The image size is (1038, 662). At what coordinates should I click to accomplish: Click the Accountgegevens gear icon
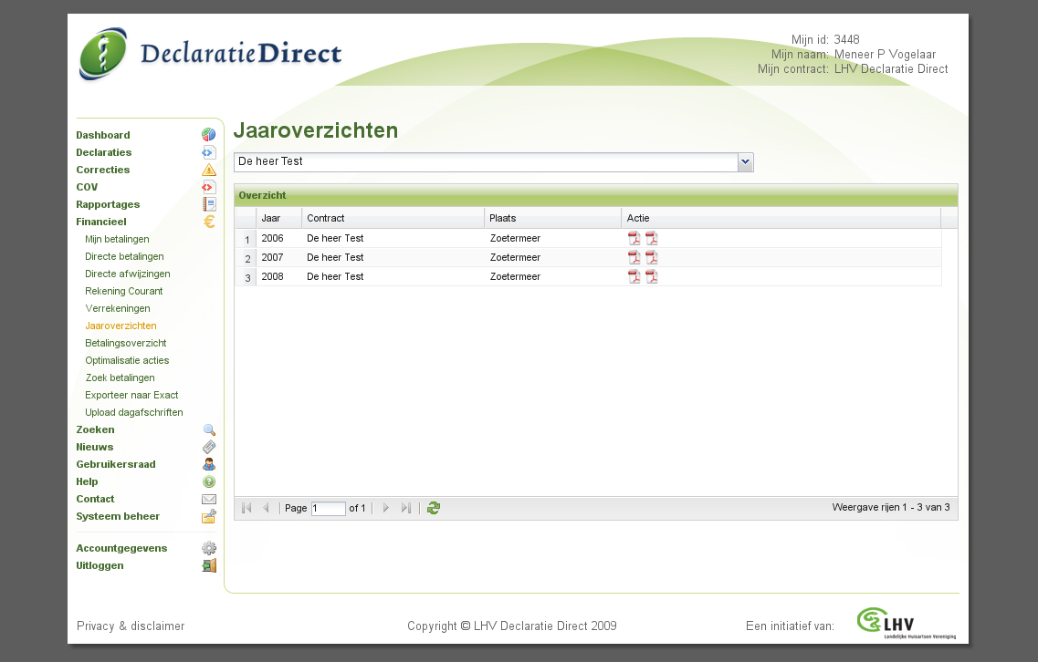coord(208,548)
